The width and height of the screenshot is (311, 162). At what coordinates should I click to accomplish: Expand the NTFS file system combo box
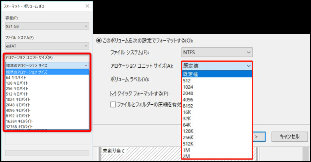click(217, 52)
